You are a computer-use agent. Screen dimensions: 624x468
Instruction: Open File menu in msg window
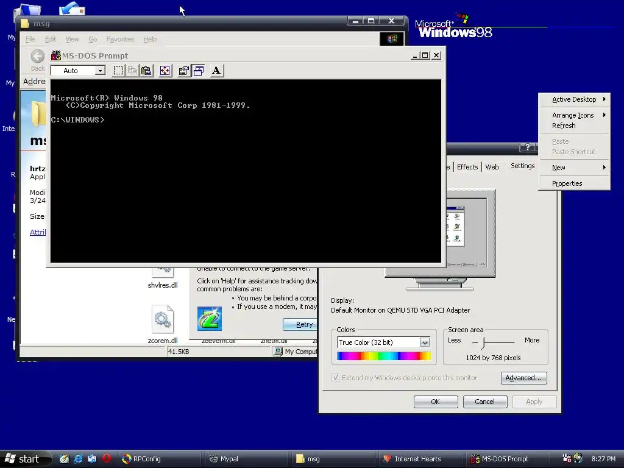tap(30, 39)
